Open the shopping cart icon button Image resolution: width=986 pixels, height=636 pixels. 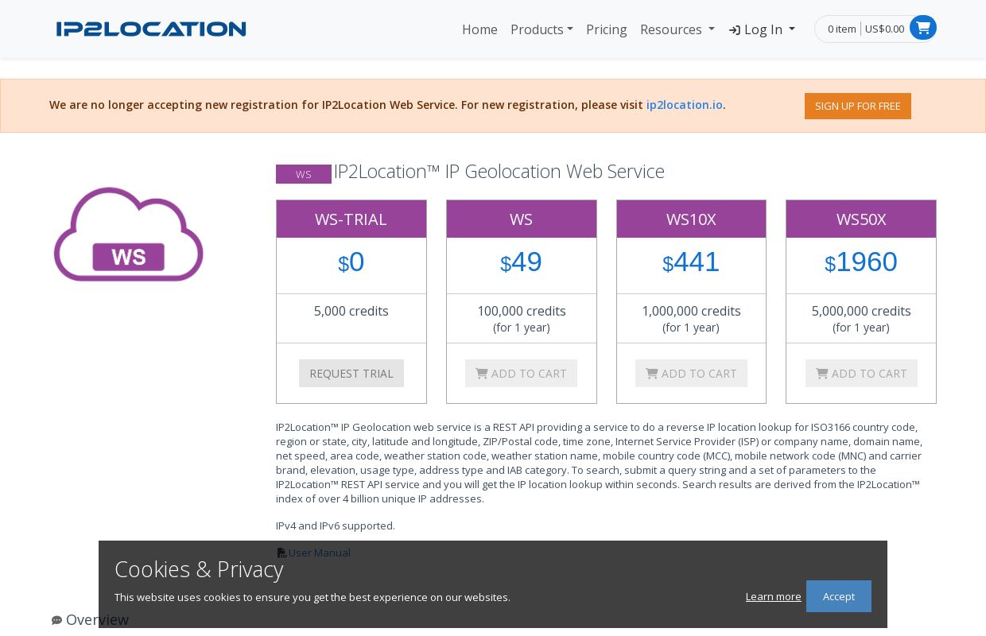[x=923, y=28]
